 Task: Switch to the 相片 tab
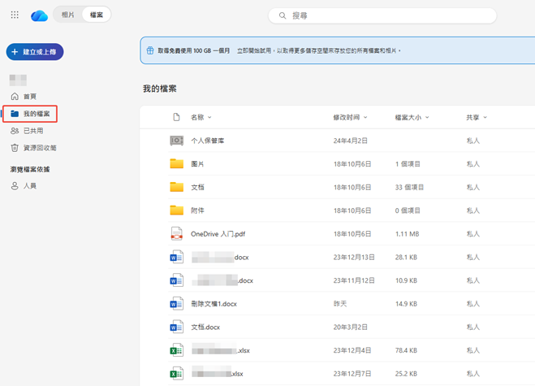67,15
